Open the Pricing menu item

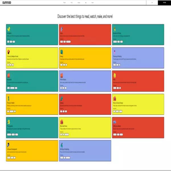[72, 2]
